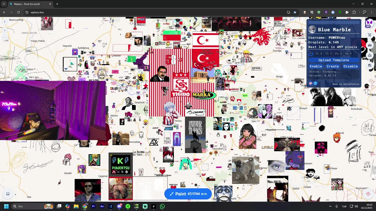
Task: Select the Wplace - Paint the world tab
Action: pyautogui.click(x=30, y=4)
